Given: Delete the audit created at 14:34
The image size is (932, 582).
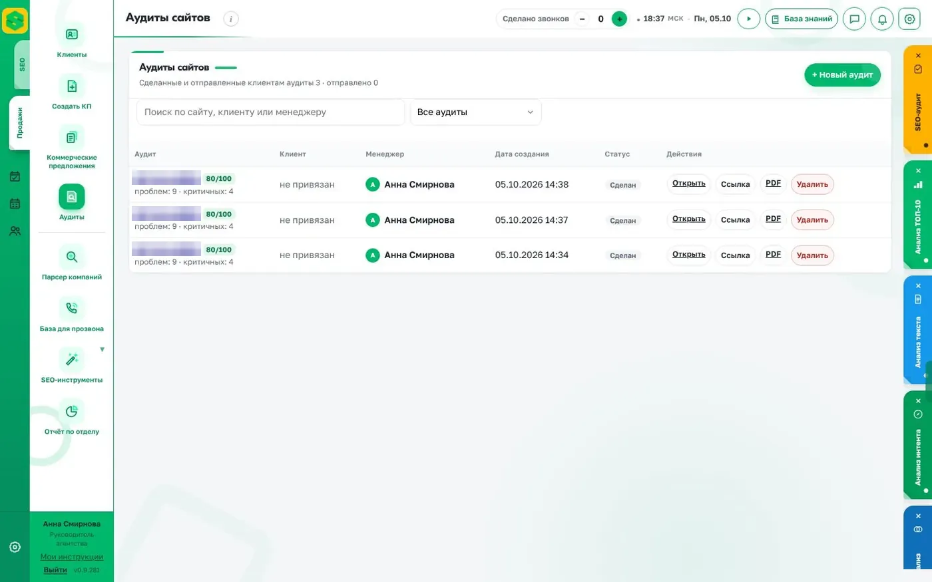Looking at the screenshot, I should [x=812, y=255].
